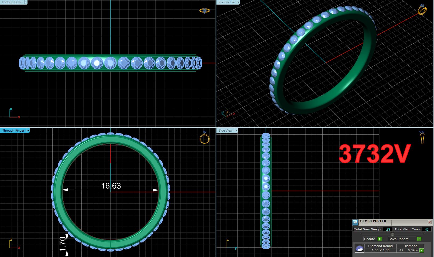
Task: Click green arrow beside 0,39tw value
Action: click(422, 251)
